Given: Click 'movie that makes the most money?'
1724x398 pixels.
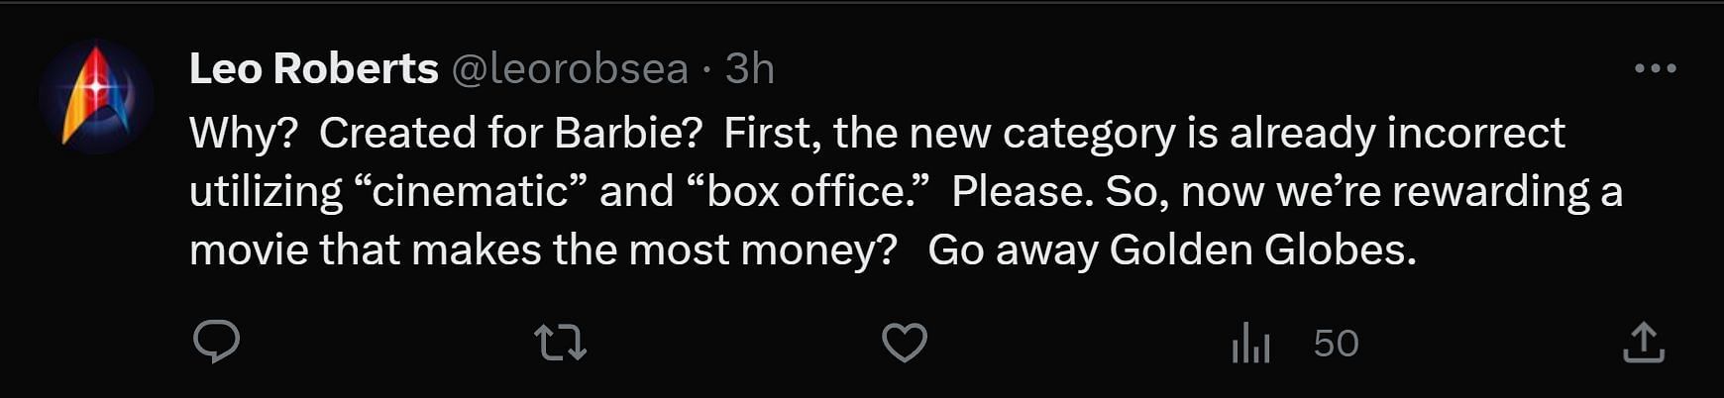Looking at the screenshot, I should (543, 249).
